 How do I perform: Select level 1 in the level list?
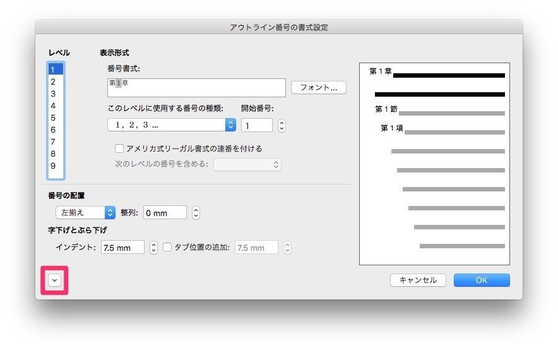(56, 69)
